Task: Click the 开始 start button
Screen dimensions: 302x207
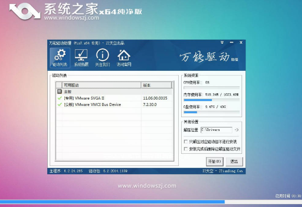Action: tap(214, 162)
